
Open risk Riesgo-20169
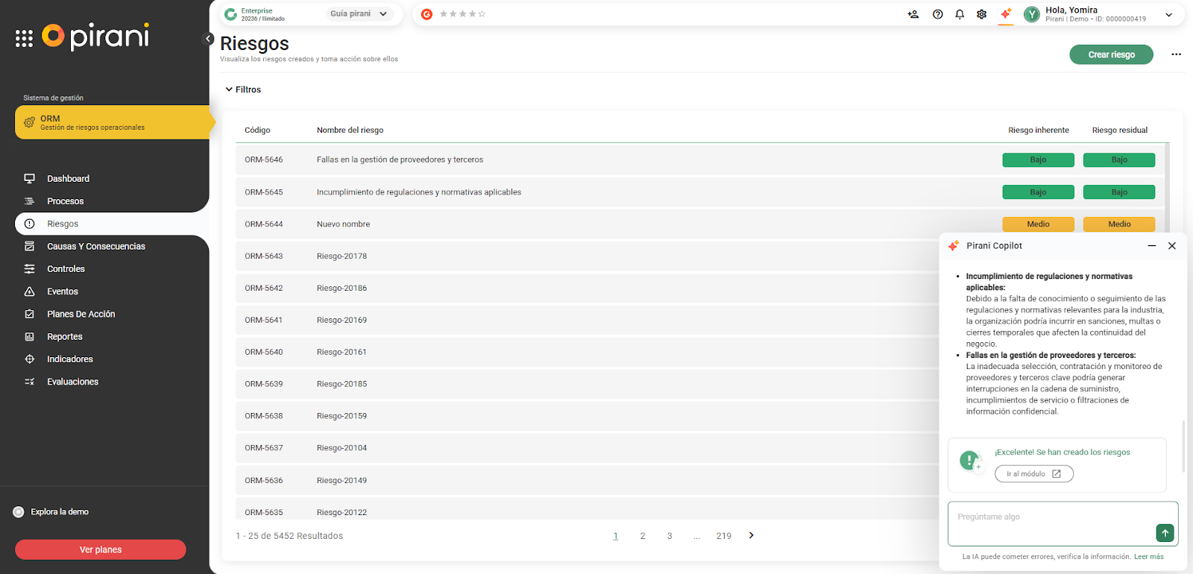[341, 321]
